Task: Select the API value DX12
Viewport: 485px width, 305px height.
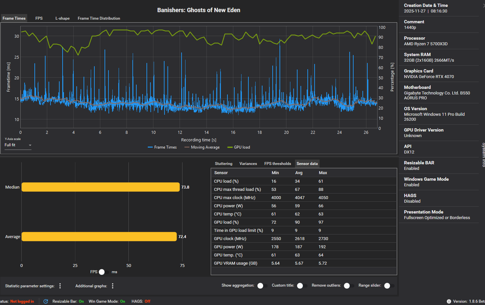Action: tap(409, 152)
